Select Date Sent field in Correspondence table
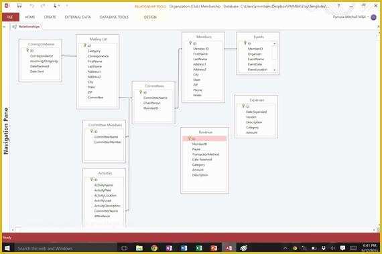The image size is (382, 254). click(x=37, y=72)
